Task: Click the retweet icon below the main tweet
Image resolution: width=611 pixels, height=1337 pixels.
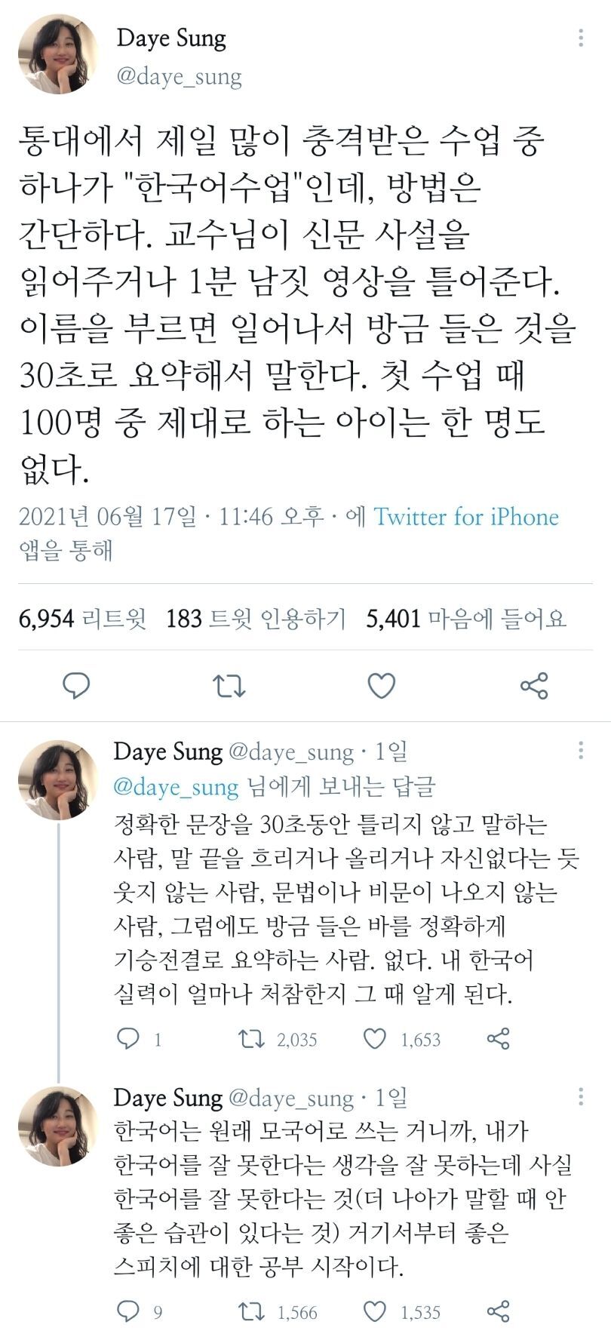Action: (231, 685)
